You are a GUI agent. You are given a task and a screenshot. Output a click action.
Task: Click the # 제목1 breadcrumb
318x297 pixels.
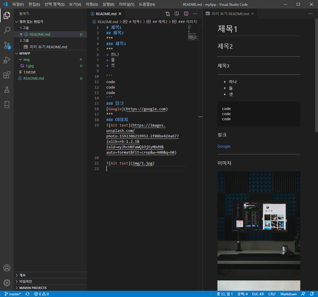(x=132, y=22)
